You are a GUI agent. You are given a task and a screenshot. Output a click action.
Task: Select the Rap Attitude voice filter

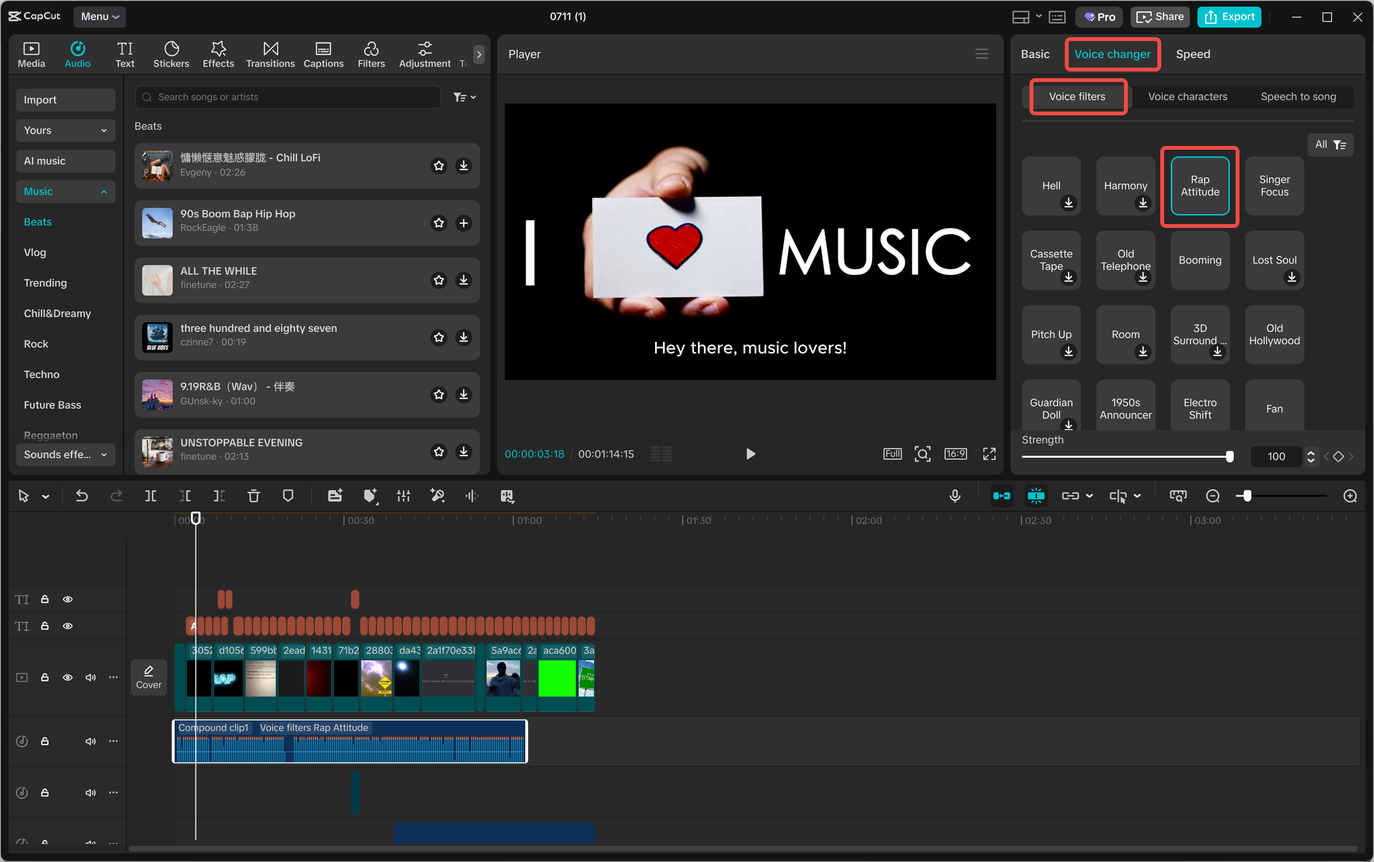click(1199, 186)
